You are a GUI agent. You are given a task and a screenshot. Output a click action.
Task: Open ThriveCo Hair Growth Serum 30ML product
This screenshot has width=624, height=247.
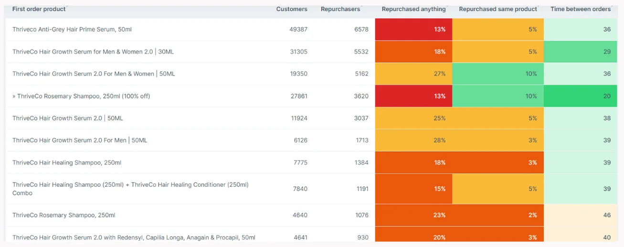(93, 52)
